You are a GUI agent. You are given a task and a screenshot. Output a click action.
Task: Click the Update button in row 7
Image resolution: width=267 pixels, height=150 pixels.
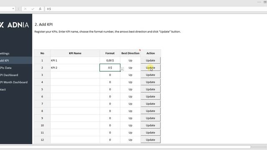coord(151,104)
